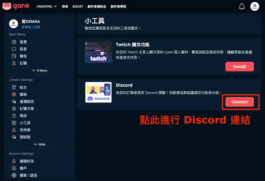Open 創作者補助金 in top navigation
The width and height of the screenshot is (265, 181).
pyautogui.click(x=97, y=6)
